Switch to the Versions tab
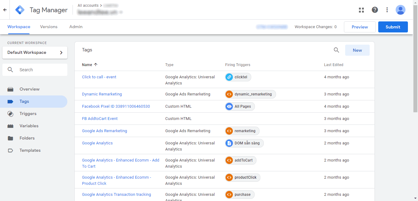This screenshot has width=418, height=201. pos(49,27)
